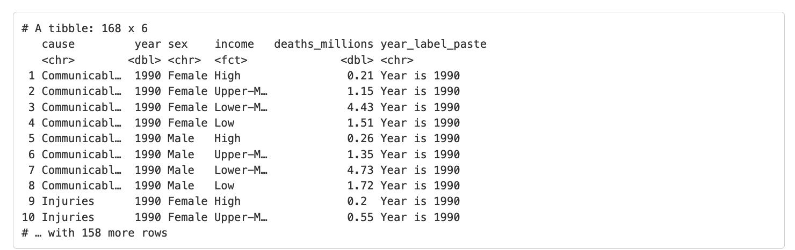Viewport: 795px width, 250px height.
Task: Click the <fct> type label under income
Action: point(231,60)
